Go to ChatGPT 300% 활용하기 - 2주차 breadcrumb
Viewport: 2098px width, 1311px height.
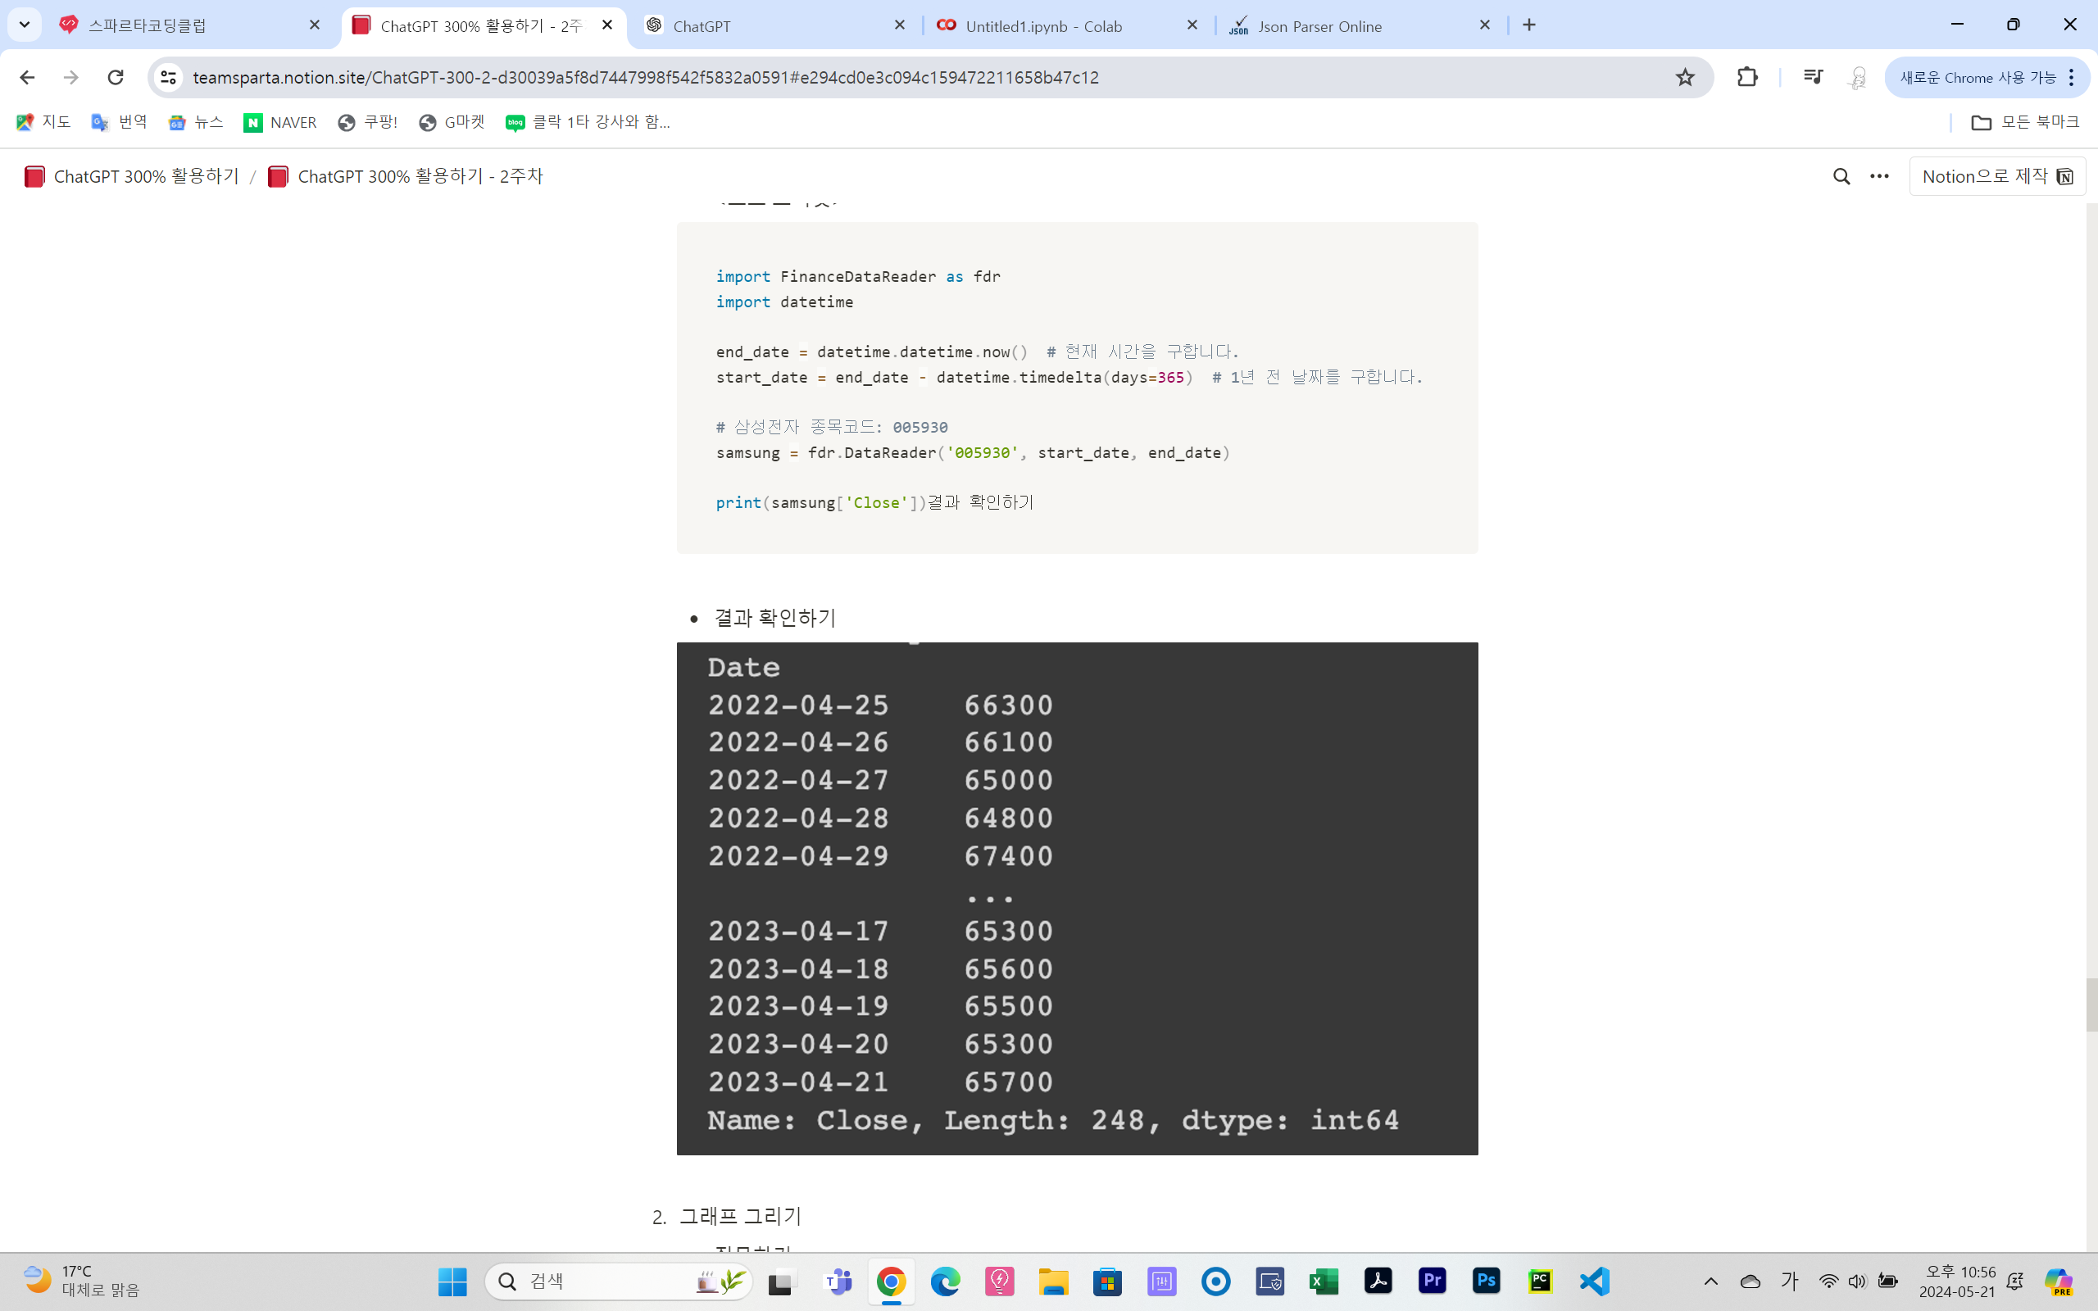pyautogui.click(x=406, y=176)
